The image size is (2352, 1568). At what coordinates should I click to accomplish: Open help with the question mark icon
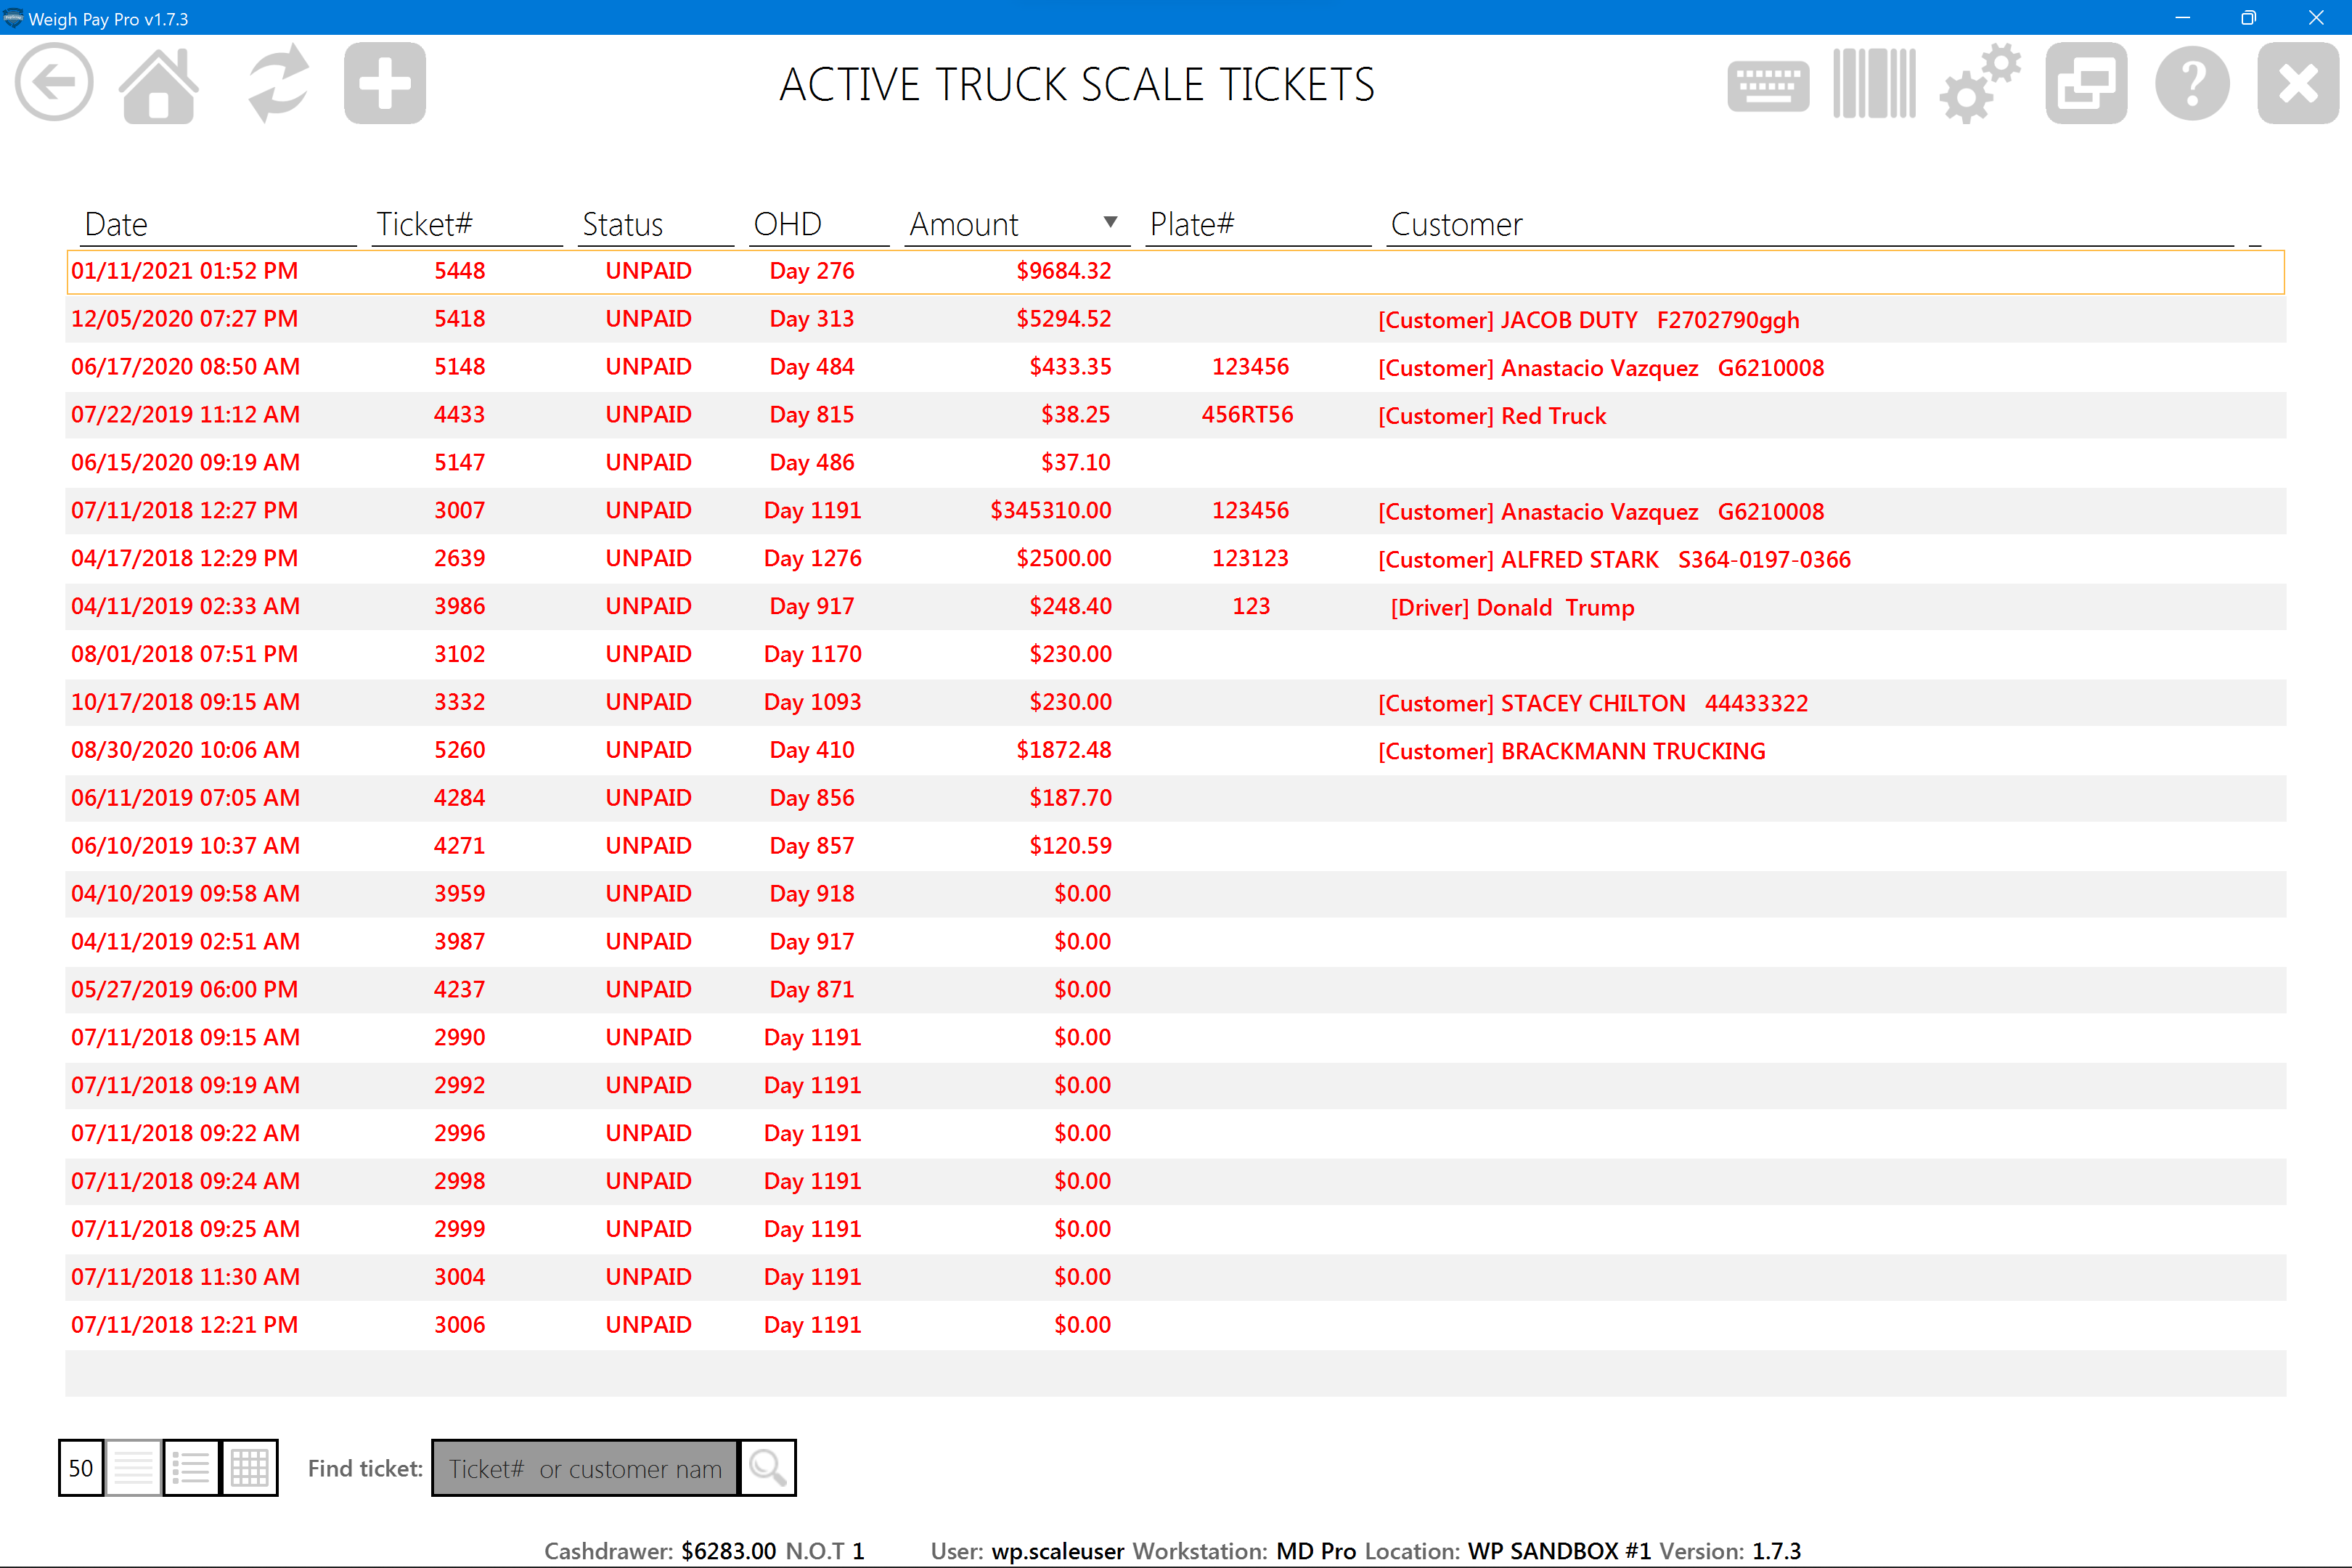pyautogui.click(x=2191, y=84)
